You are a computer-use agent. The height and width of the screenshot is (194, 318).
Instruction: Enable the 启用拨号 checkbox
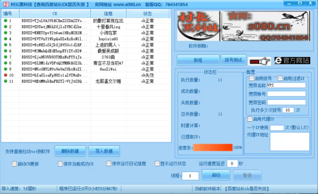coord(252,79)
